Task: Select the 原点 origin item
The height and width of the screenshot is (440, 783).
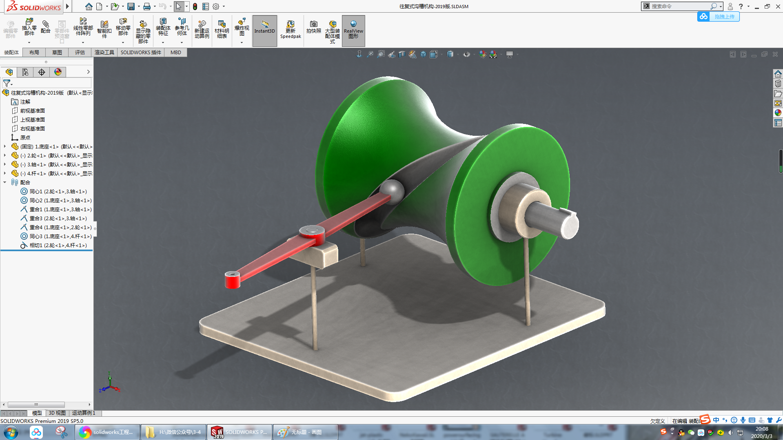Action: [21, 138]
